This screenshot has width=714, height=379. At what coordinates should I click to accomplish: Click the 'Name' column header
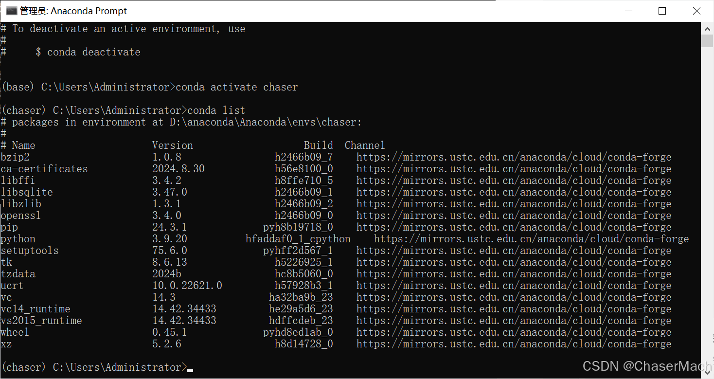24,145
